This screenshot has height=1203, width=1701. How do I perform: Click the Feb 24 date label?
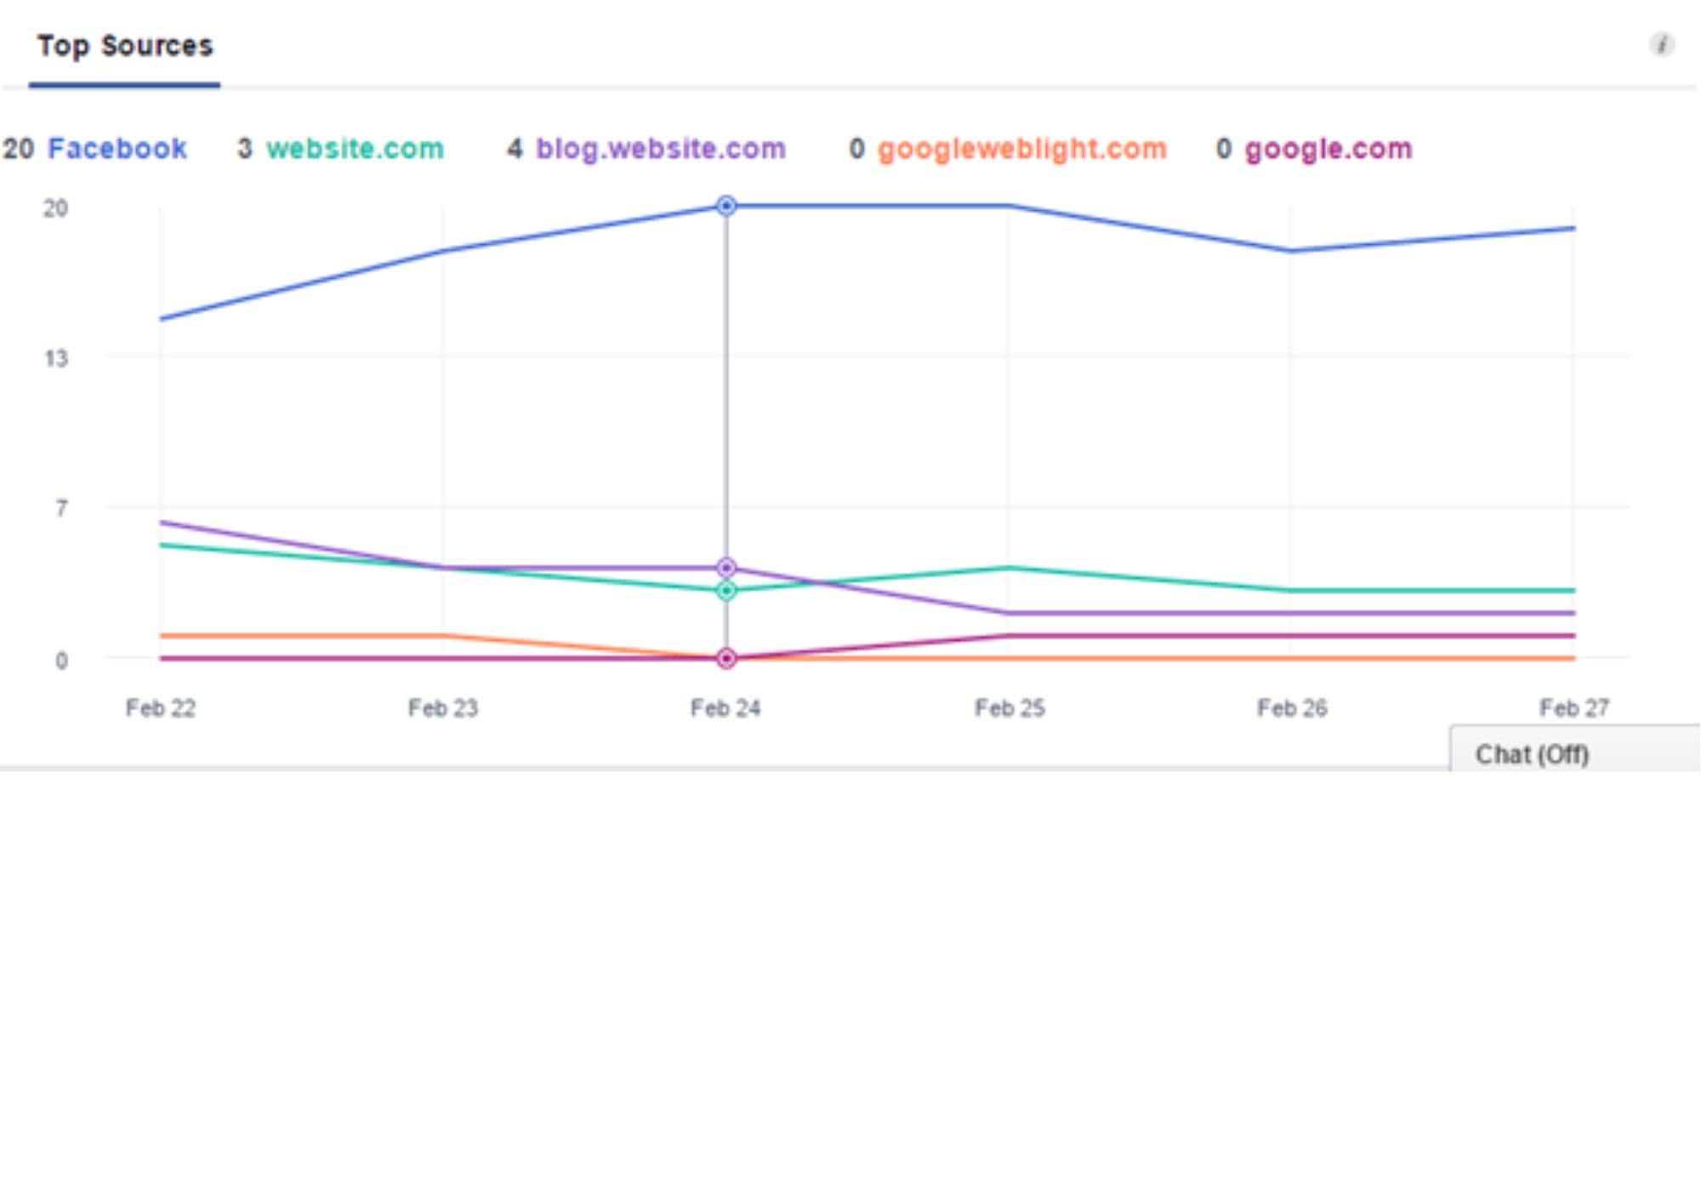[725, 708]
